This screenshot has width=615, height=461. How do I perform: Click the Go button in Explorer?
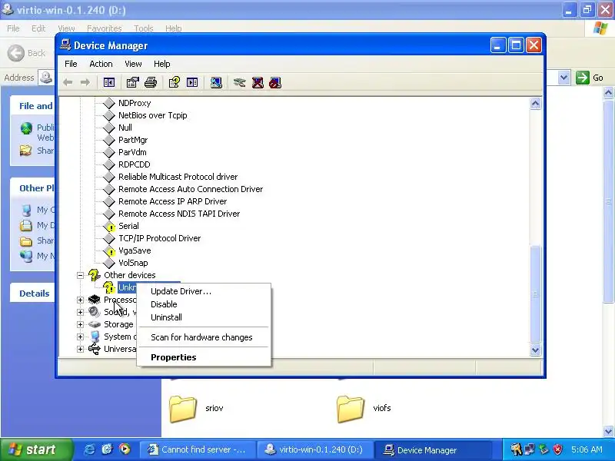click(589, 78)
